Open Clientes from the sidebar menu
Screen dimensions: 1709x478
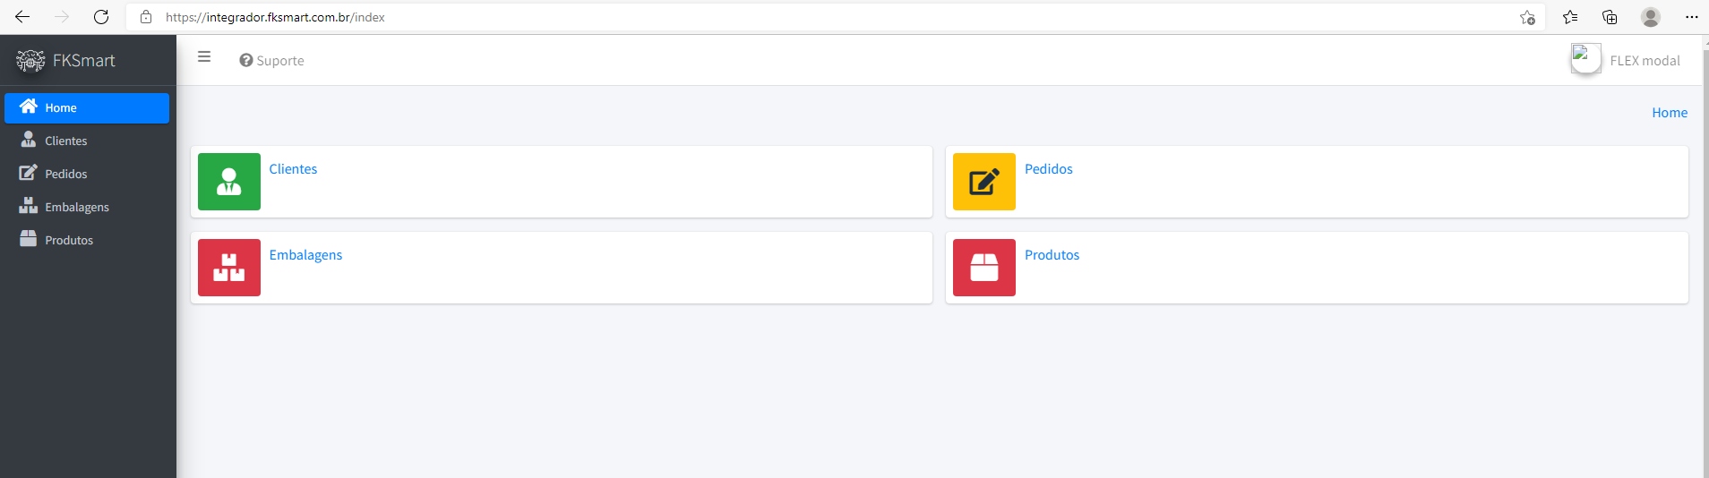click(x=65, y=141)
